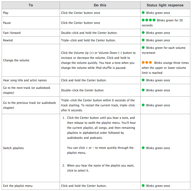The height and width of the screenshot is (191, 192).
Task: Click the 'Status light response' column header
Action: pyautogui.click(x=165, y=5)
